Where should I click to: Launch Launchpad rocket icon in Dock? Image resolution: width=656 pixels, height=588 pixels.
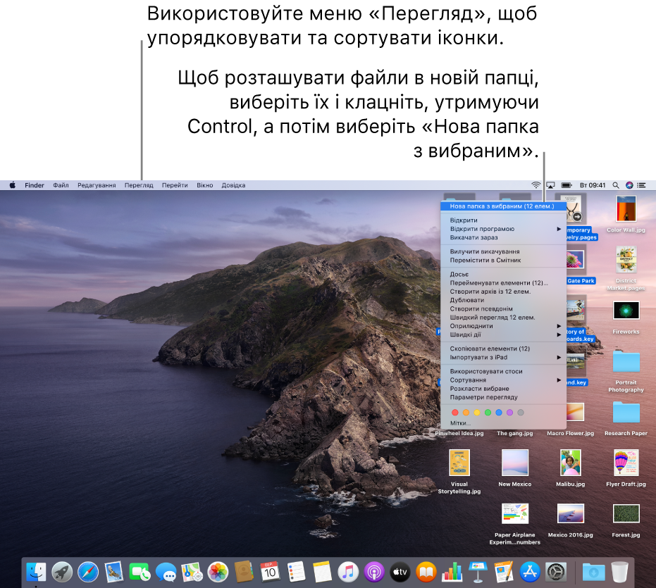[62, 572]
